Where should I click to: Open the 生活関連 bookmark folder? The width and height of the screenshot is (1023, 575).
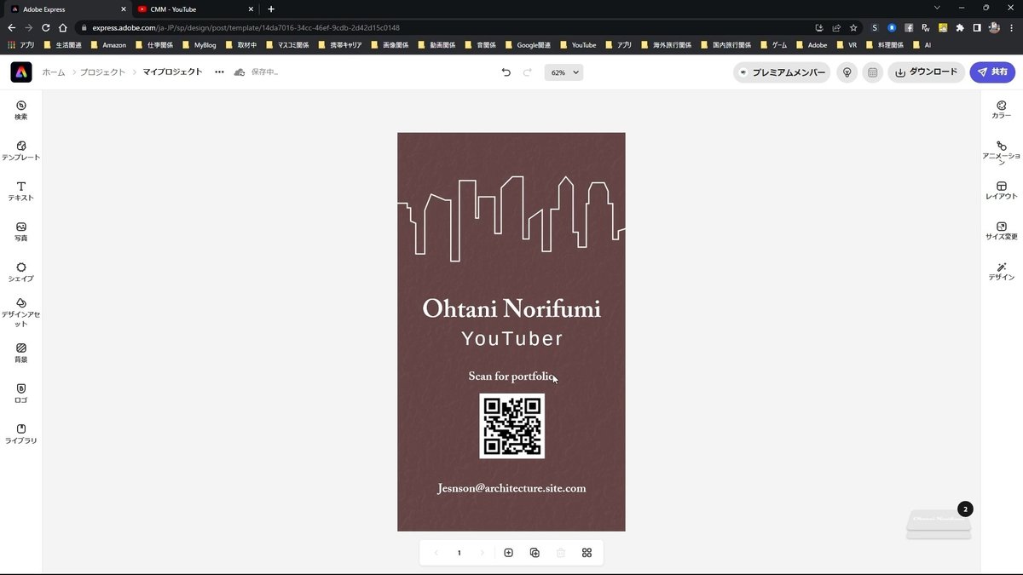click(62, 44)
